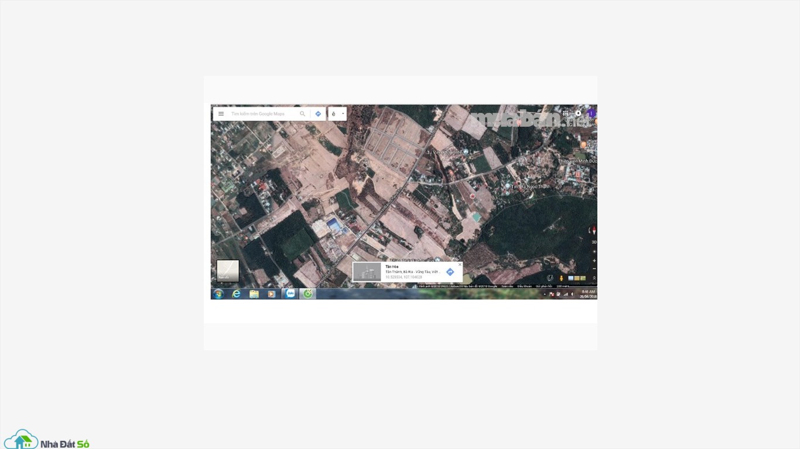
Task: Reset map orientation with compass
Action: pyautogui.click(x=594, y=231)
